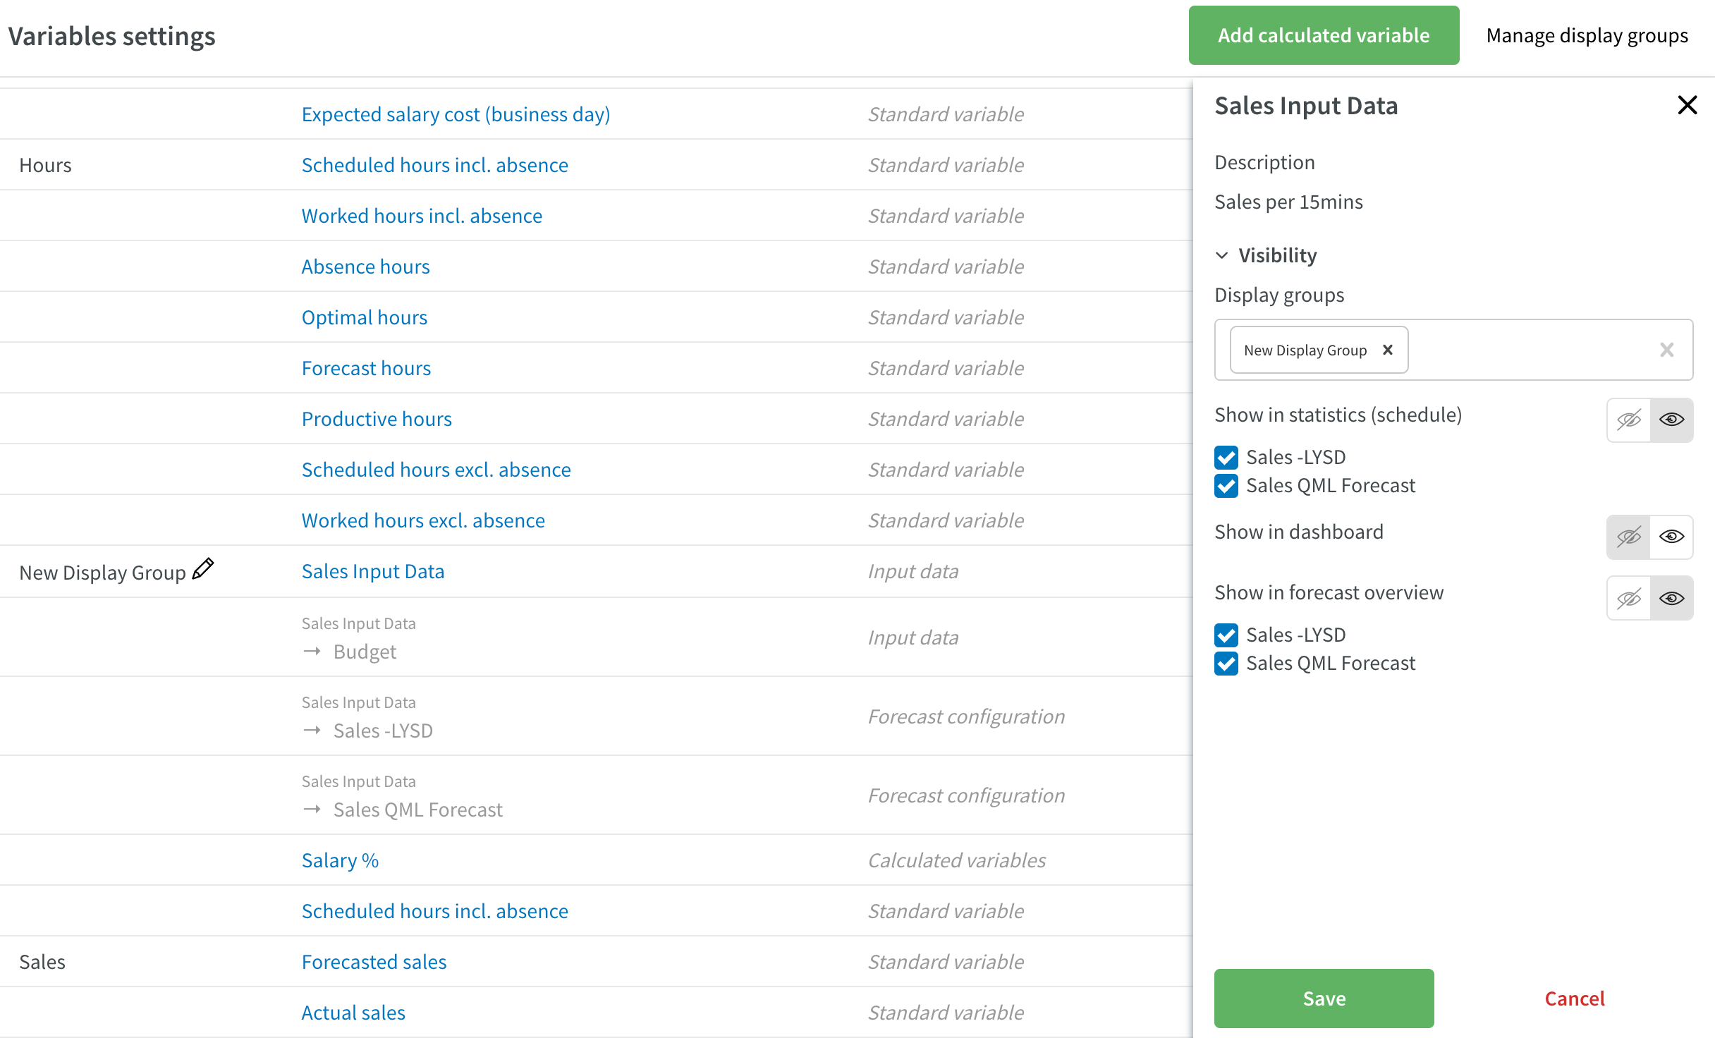Open Manage display groups
The image size is (1715, 1038).
[x=1587, y=35]
